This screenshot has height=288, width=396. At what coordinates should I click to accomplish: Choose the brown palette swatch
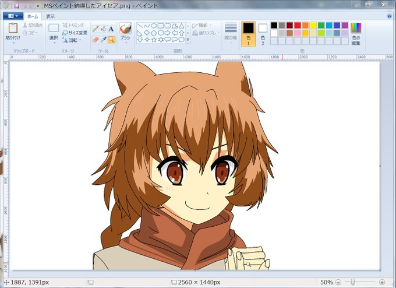point(289,33)
